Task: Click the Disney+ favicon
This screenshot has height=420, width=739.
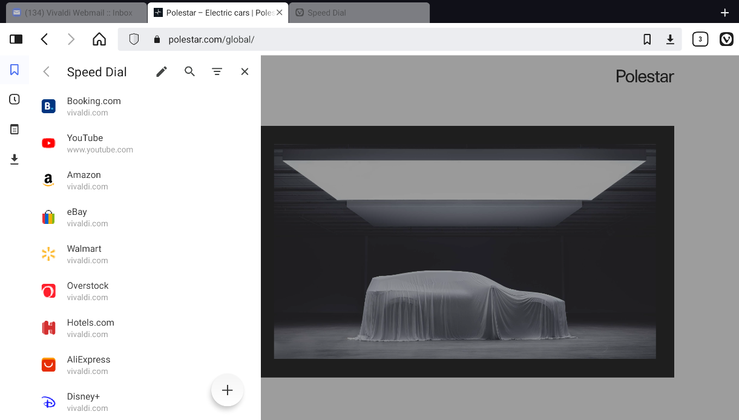Action: (x=48, y=402)
